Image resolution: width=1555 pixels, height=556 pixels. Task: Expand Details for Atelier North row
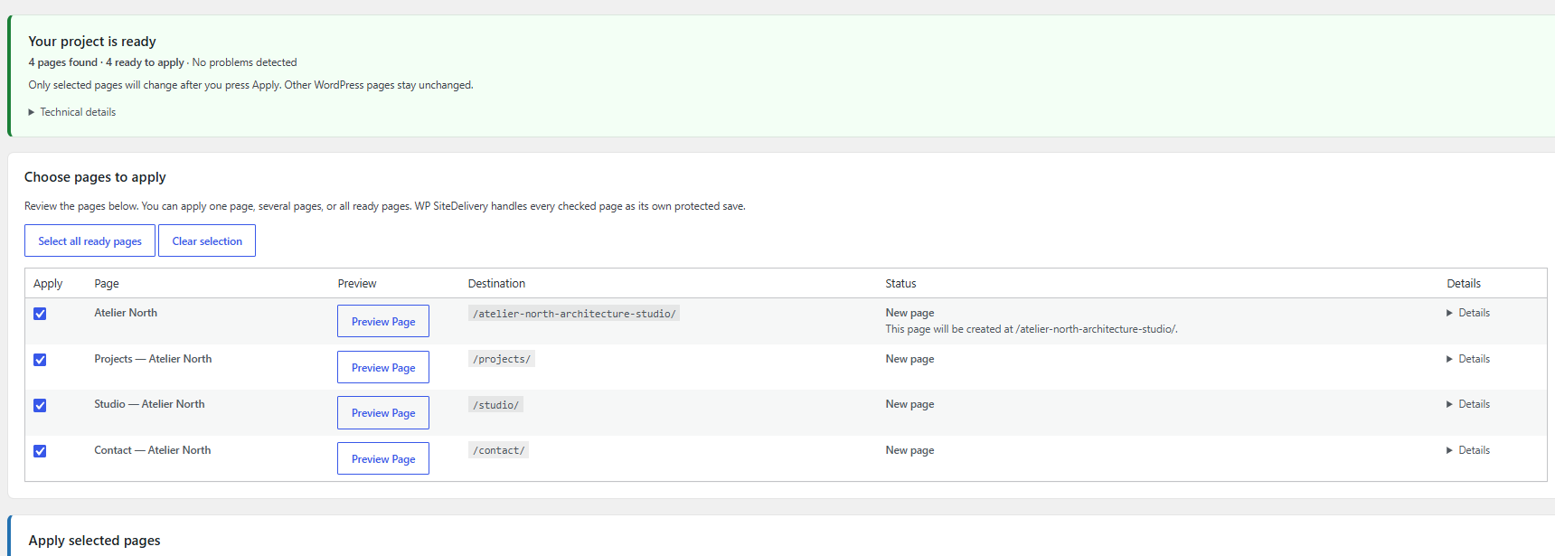(x=1468, y=313)
